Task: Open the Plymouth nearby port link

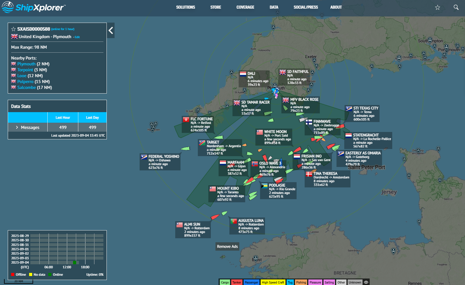Action: (26, 64)
